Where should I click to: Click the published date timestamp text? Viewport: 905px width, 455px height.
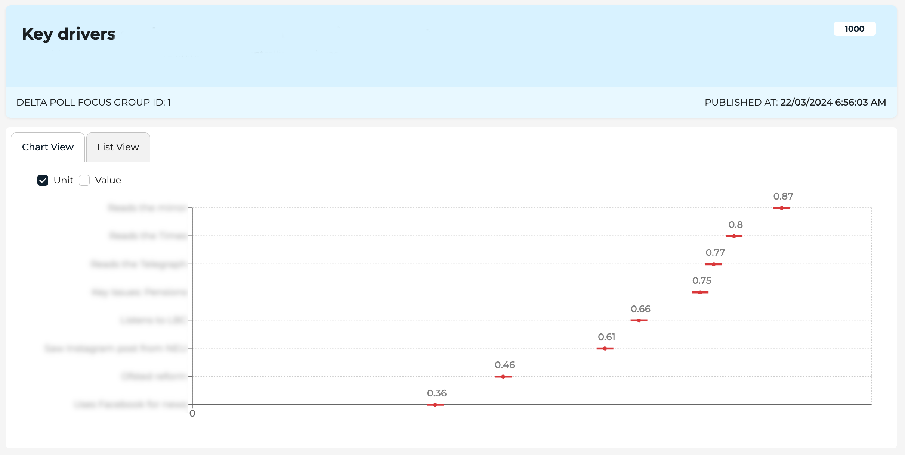pyautogui.click(x=833, y=103)
